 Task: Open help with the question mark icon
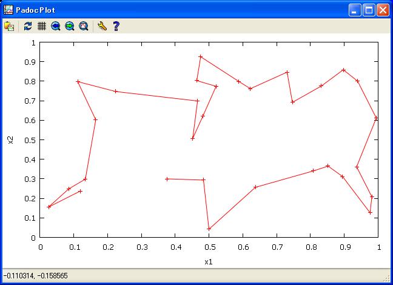pos(116,26)
